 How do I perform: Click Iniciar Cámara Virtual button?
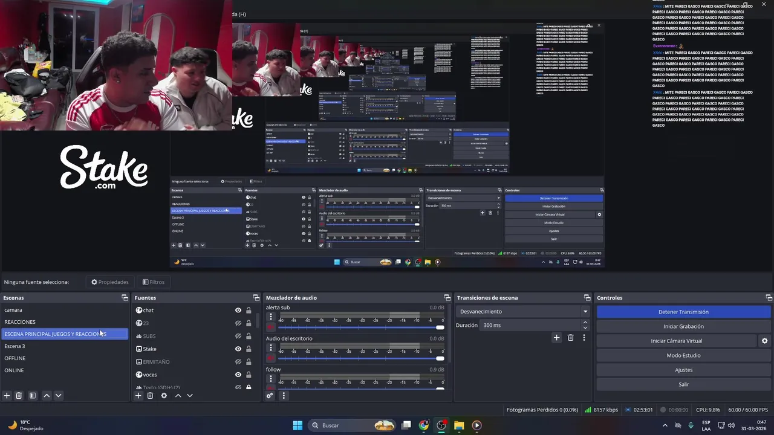[x=677, y=341]
